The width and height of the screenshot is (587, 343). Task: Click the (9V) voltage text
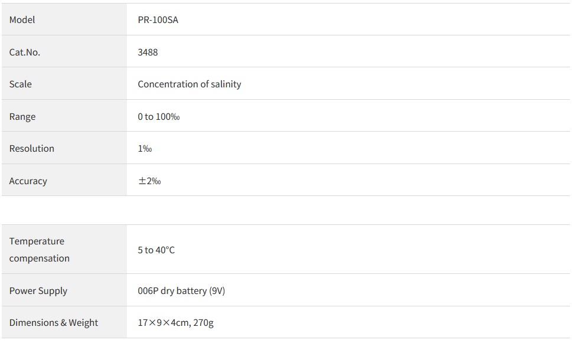coord(217,291)
